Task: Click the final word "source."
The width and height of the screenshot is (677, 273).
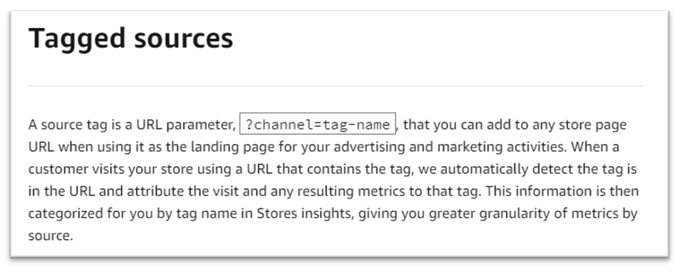Action: point(51,236)
